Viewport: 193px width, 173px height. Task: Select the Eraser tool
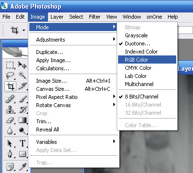(x=10, y=120)
